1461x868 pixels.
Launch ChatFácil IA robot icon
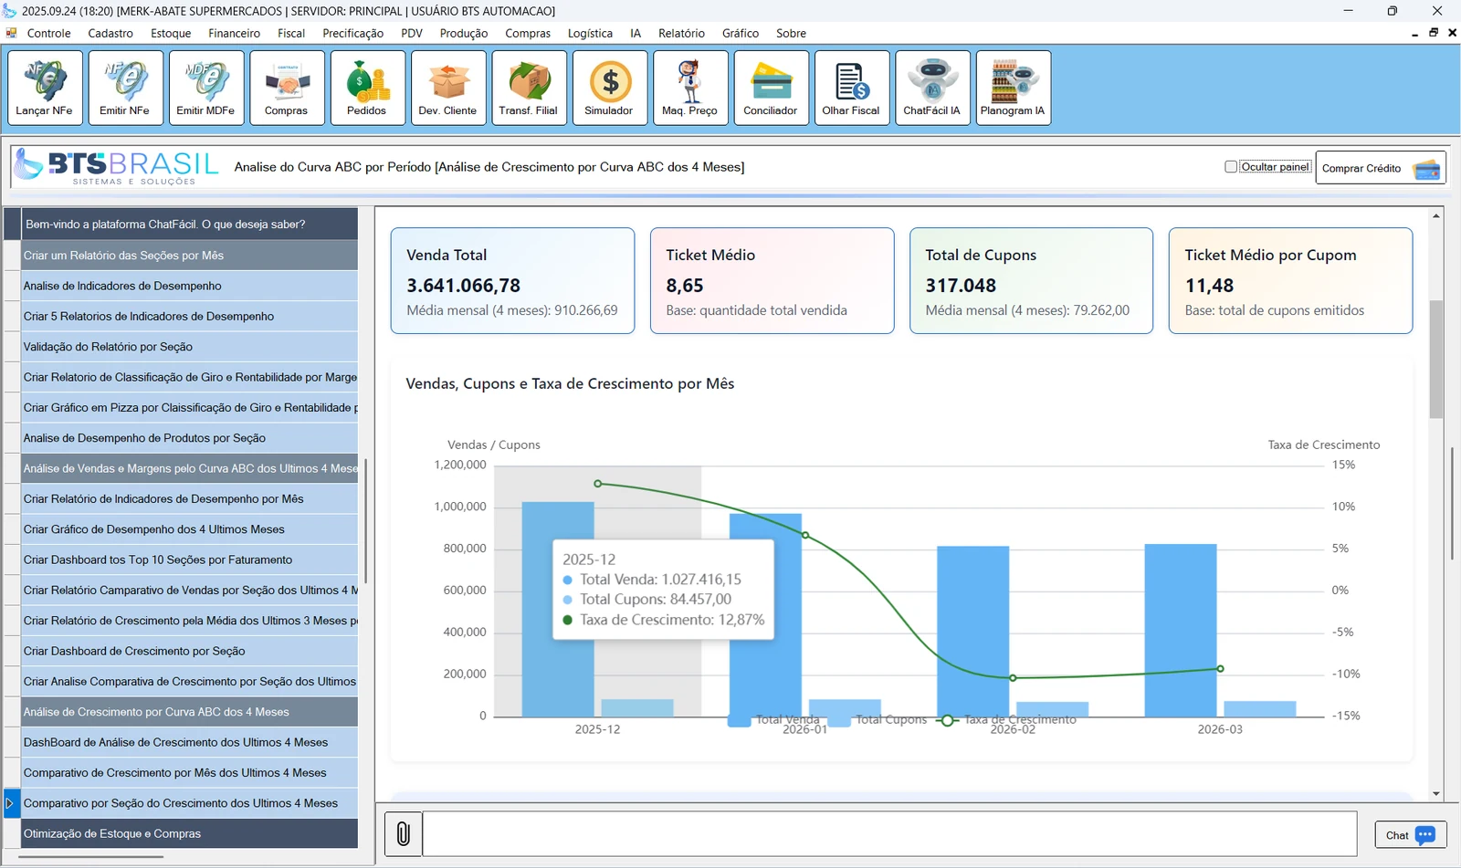click(x=932, y=88)
